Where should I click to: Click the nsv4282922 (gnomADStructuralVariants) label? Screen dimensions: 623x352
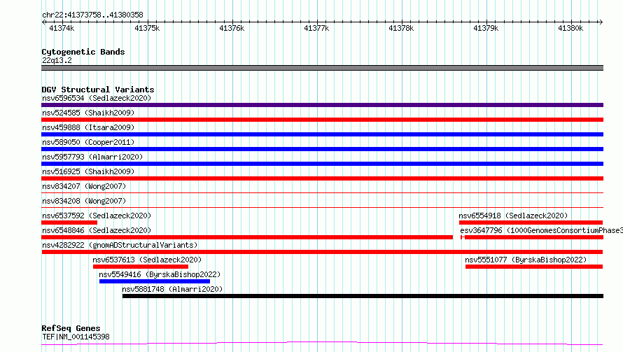pyautogui.click(x=120, y=245)
